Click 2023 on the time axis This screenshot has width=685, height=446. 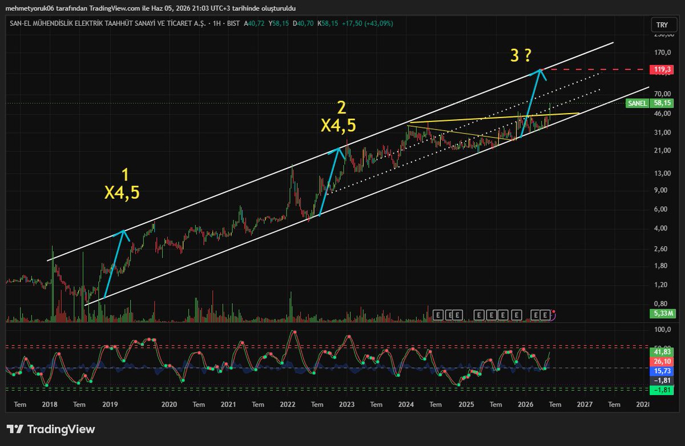pos(347,405)
